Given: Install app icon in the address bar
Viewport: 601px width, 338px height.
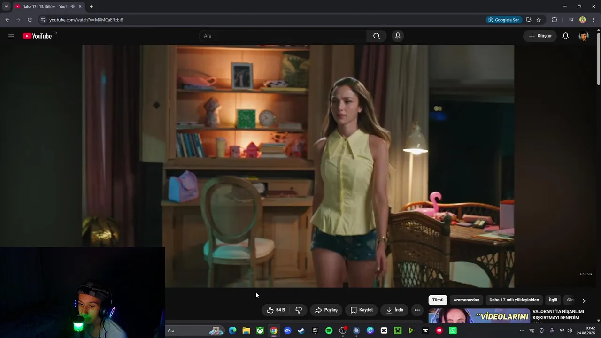Looking at the screenshot, I should tap(529, 20).
